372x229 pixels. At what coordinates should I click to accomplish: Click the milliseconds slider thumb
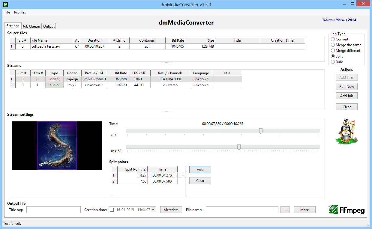point(239,147)
